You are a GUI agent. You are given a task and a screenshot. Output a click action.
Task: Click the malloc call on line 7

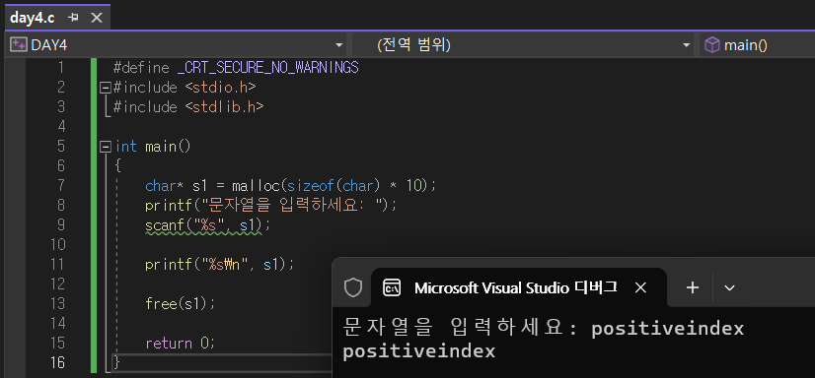(256, 186)
